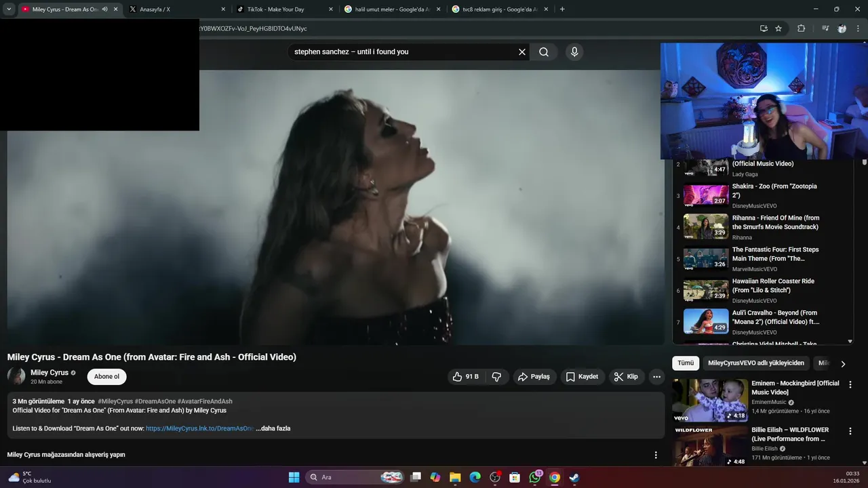Open options for Billie Eilish WILDFLOWER video

click(x=850, y=431)
